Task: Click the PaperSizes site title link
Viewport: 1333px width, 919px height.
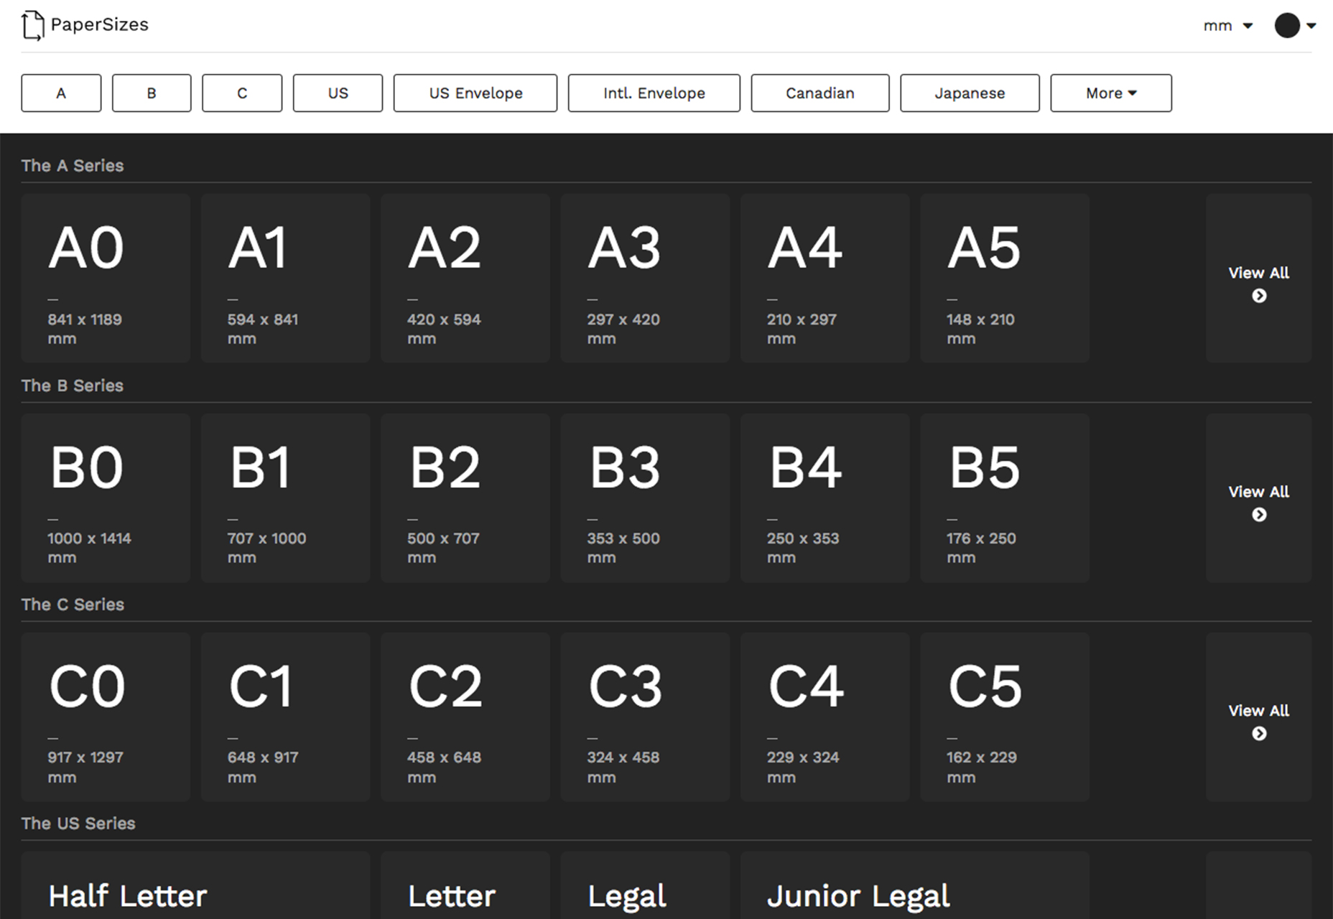Action: [99, 25]
